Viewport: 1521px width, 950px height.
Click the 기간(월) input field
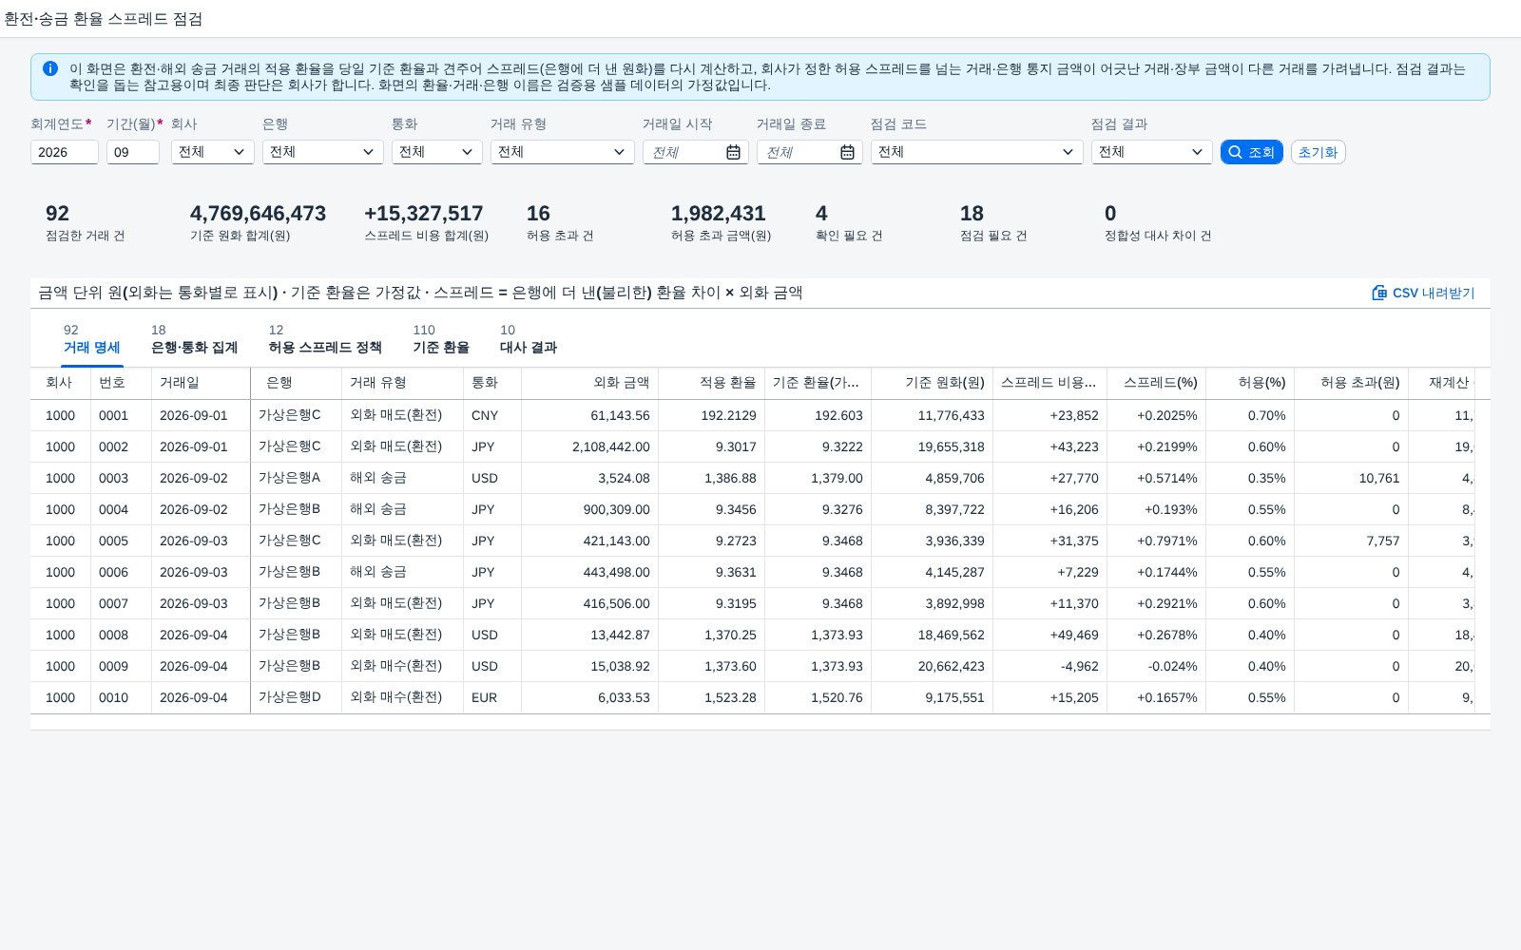pos(133,152)
